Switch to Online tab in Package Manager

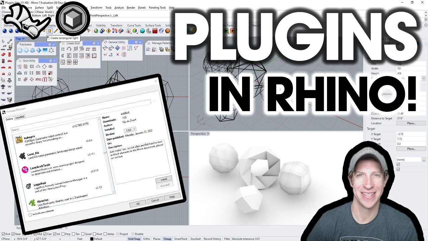(x=9, y=119)
